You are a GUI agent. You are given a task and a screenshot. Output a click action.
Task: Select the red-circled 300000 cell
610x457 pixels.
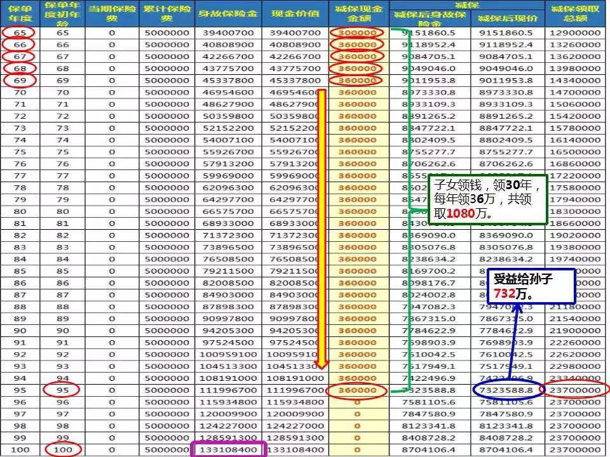click(357, 32)
